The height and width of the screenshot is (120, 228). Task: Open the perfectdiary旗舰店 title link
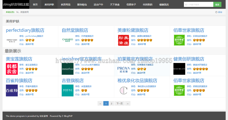(x=25, y=30)
